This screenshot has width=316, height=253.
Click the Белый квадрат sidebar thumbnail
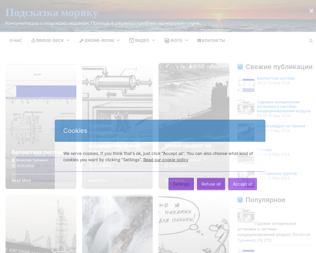click(x=246, y=132)
